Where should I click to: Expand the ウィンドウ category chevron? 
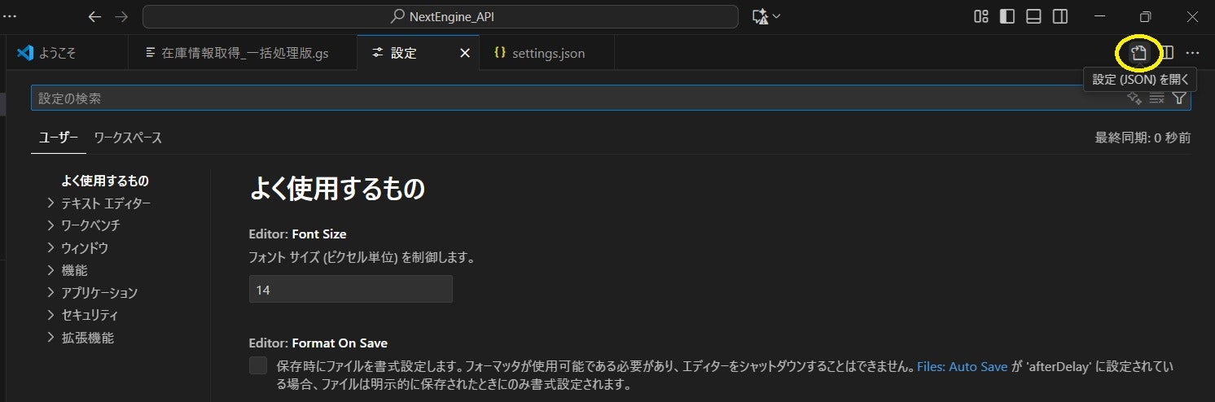click(50, 247)
